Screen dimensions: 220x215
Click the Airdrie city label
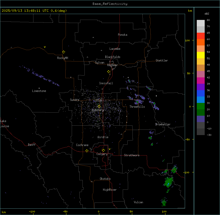(x=103, y=137)
